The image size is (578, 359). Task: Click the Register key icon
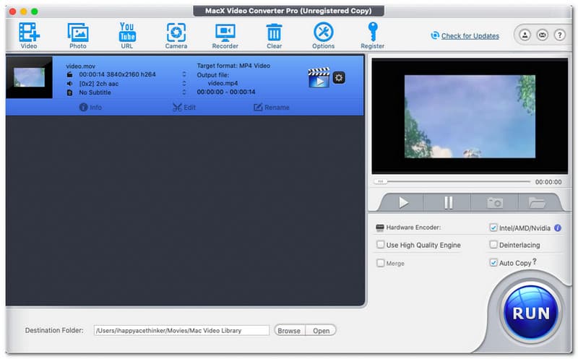pos(373,33)
